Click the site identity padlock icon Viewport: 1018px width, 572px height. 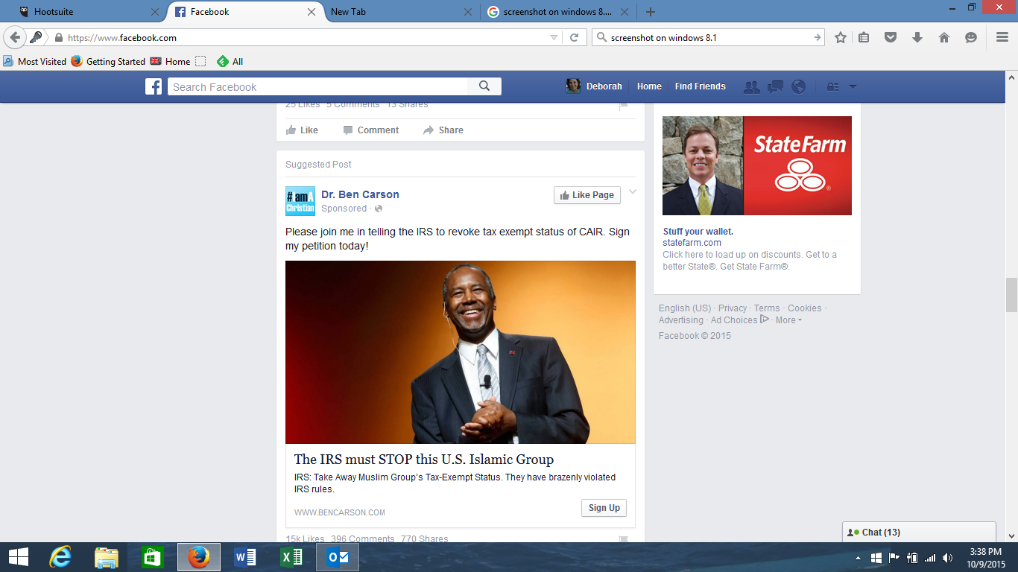[x=58, y=37]
